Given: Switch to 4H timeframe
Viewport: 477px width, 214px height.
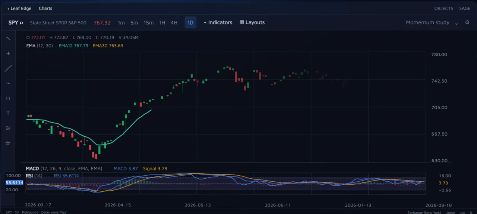Looking at the screenshot, I should point(174,23).
